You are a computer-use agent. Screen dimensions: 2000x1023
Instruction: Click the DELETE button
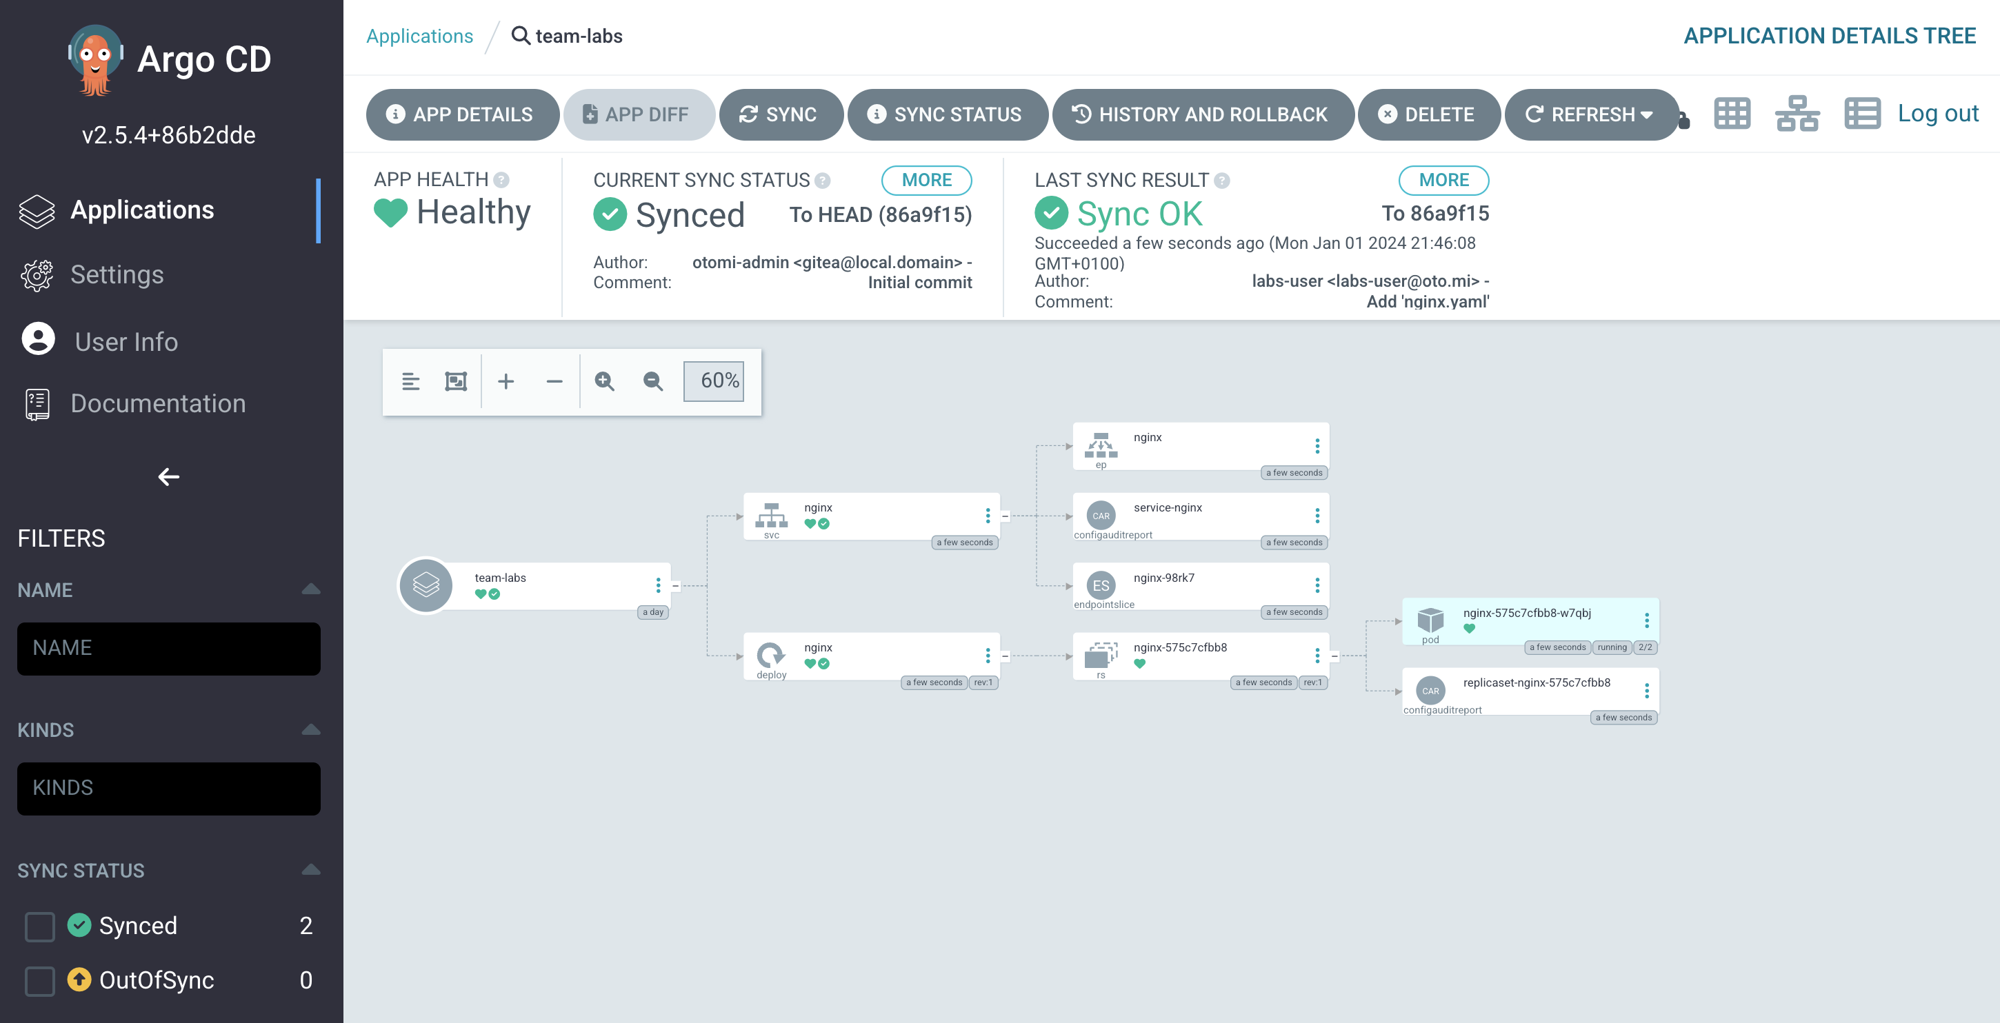tap(1434, 115)
